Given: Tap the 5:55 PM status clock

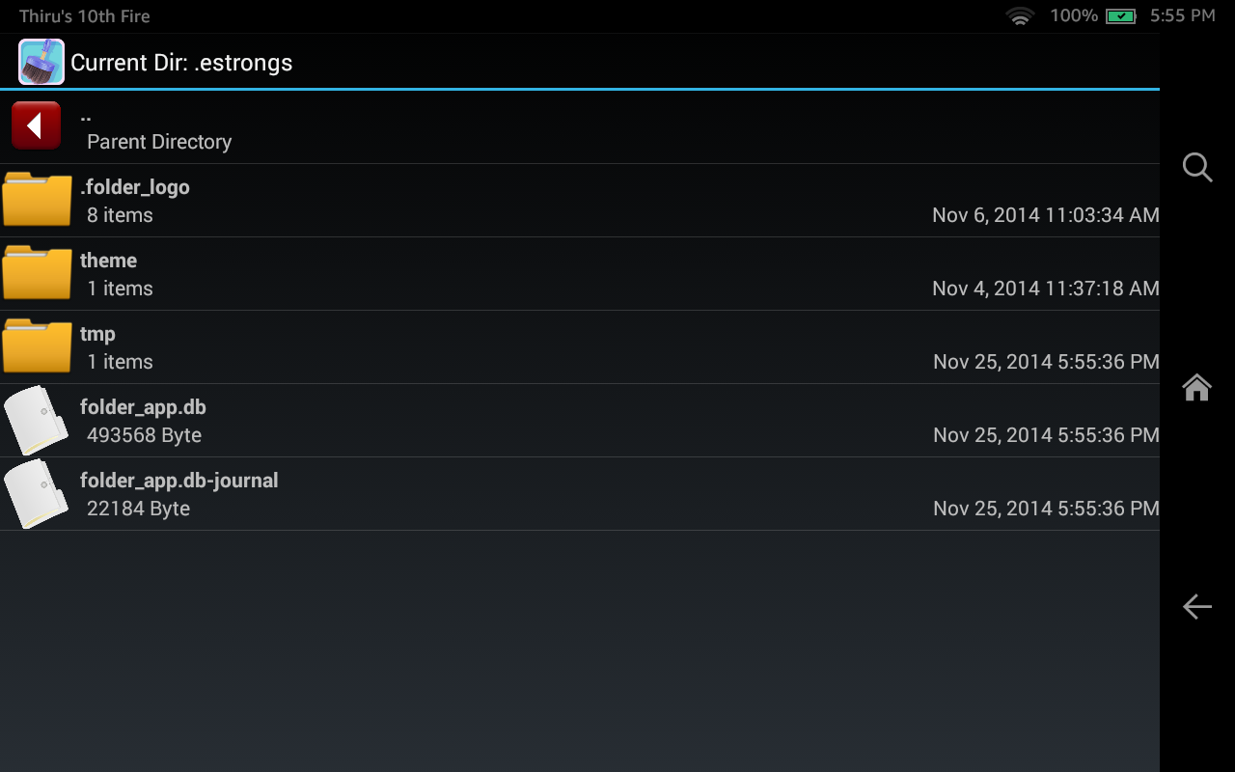Looking at the screenshot, I should [1182, 16].
